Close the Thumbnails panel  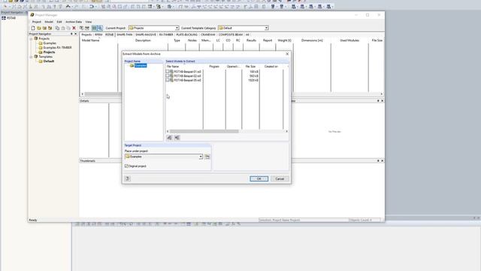pyautogui.click(x=382, y=160)
